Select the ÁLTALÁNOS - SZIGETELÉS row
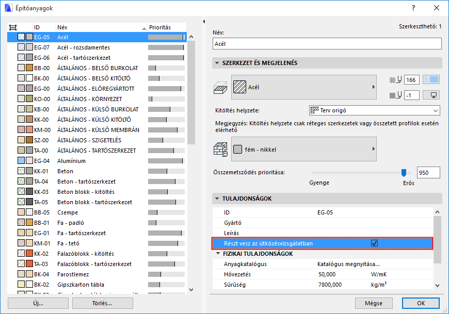Image resolution: width=449 pixels, height=314 pixels. (97, 140)
